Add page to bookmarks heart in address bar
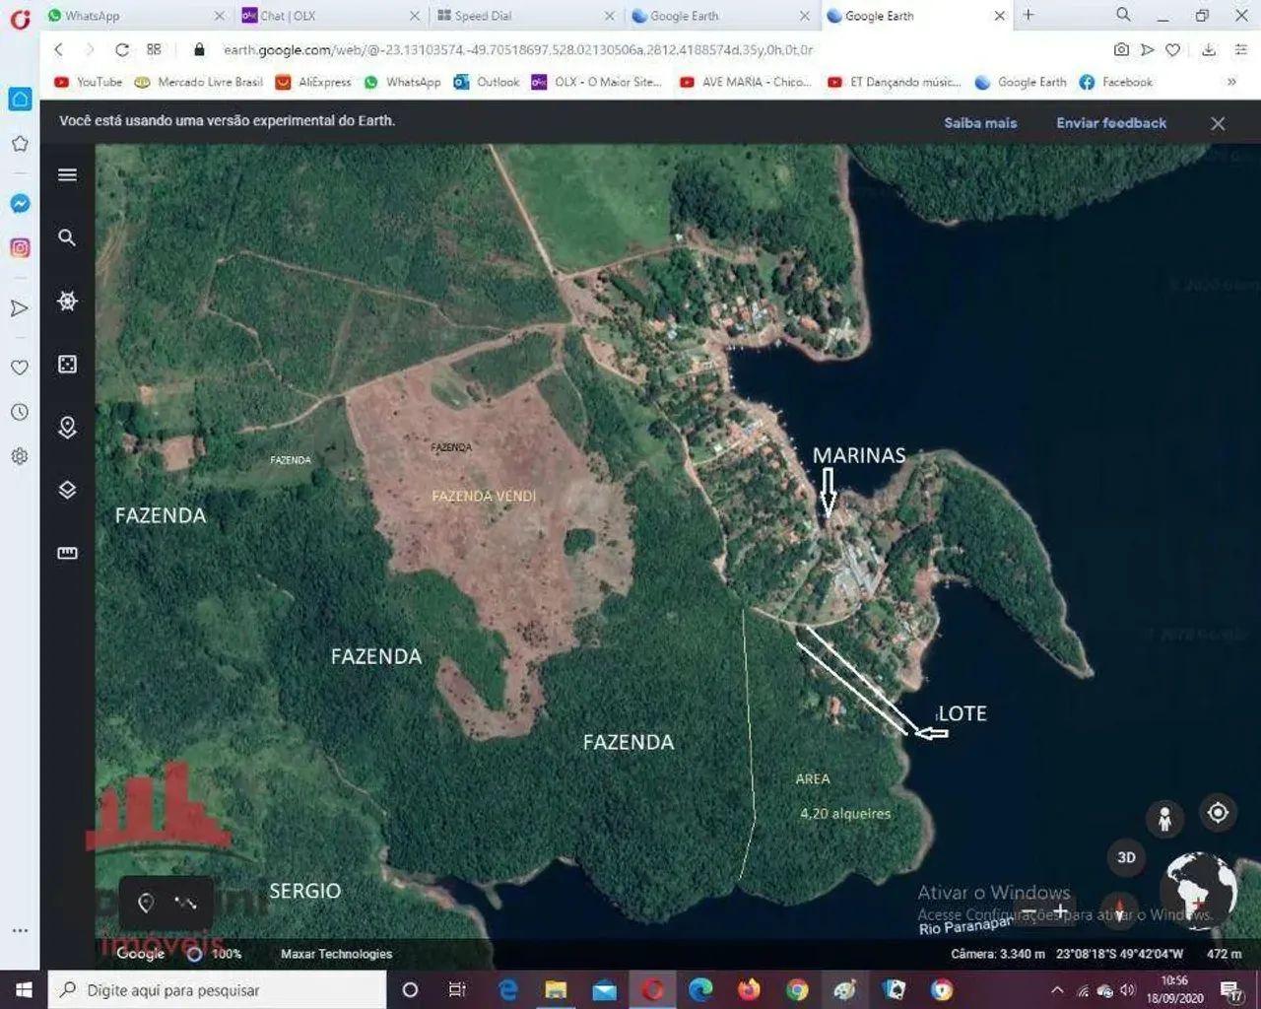Image resolution: width=1261 pixels, height=1009 pixels. click(x=1172, y=49)
